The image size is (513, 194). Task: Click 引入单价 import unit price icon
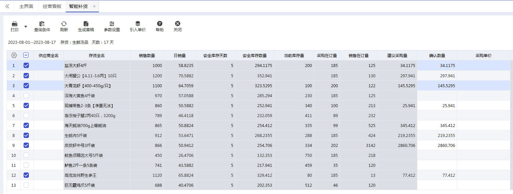tap(138, 24)
